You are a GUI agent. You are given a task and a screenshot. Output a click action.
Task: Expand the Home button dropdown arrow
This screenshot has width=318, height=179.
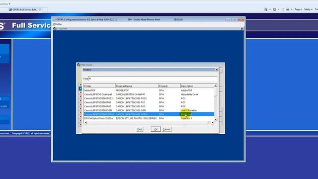(270, 9)
